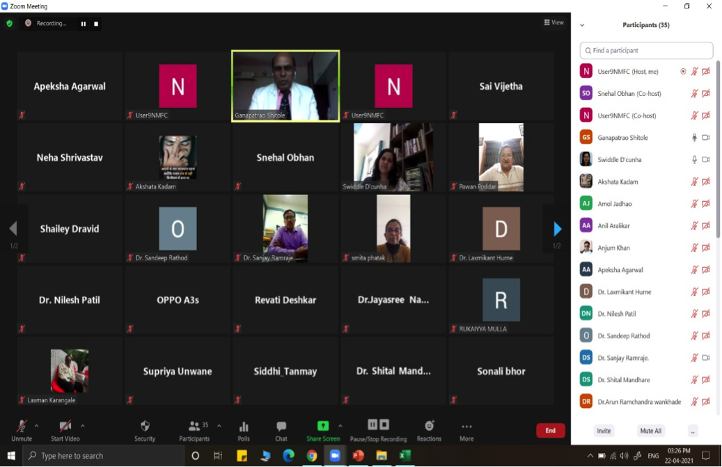Viewport: 722px width, 467px height.
Task: Click the Mute All button
Action: [x=650, y=431]
